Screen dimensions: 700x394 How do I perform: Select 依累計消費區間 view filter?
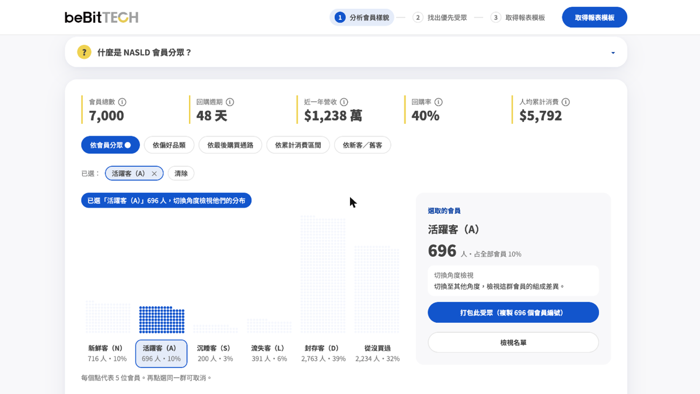[298, 145]
